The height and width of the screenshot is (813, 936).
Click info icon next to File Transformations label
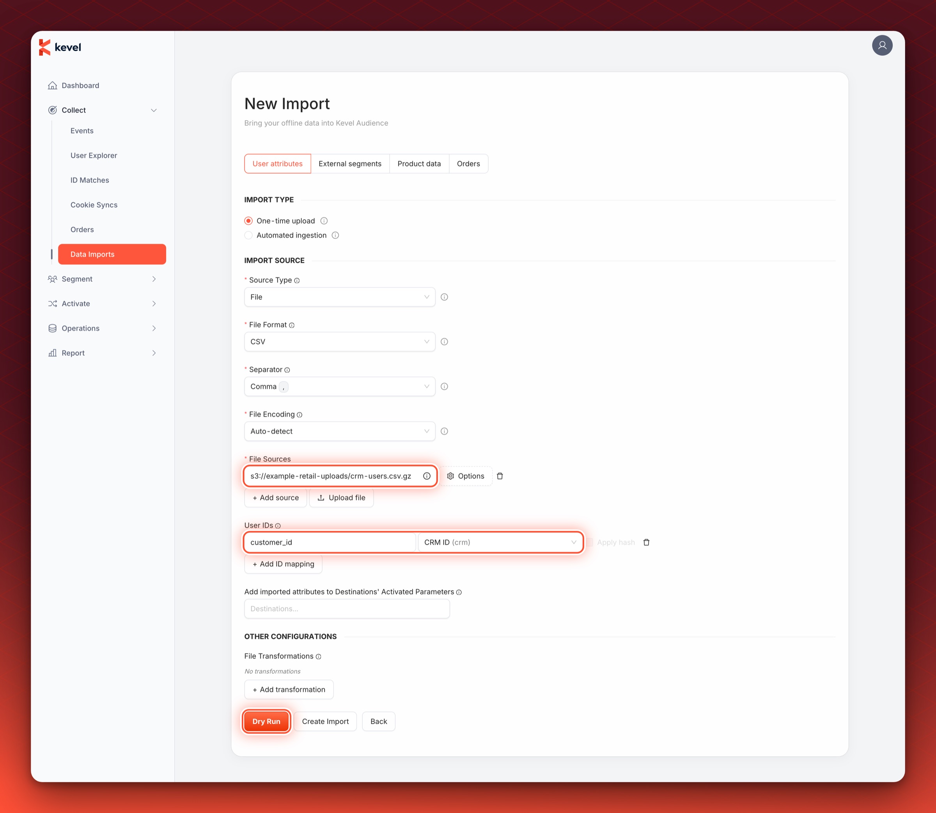pyautogui.click(x=318, y=656)
